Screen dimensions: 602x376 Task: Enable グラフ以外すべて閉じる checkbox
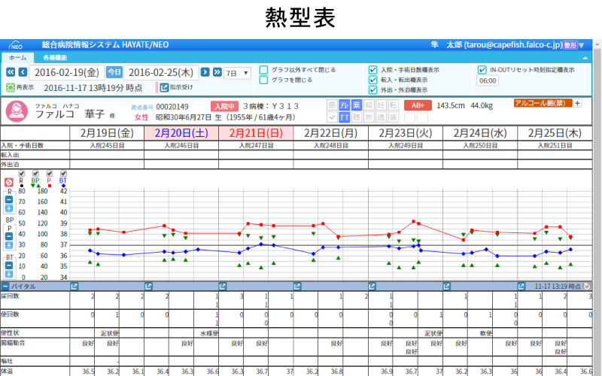[263, 70]
